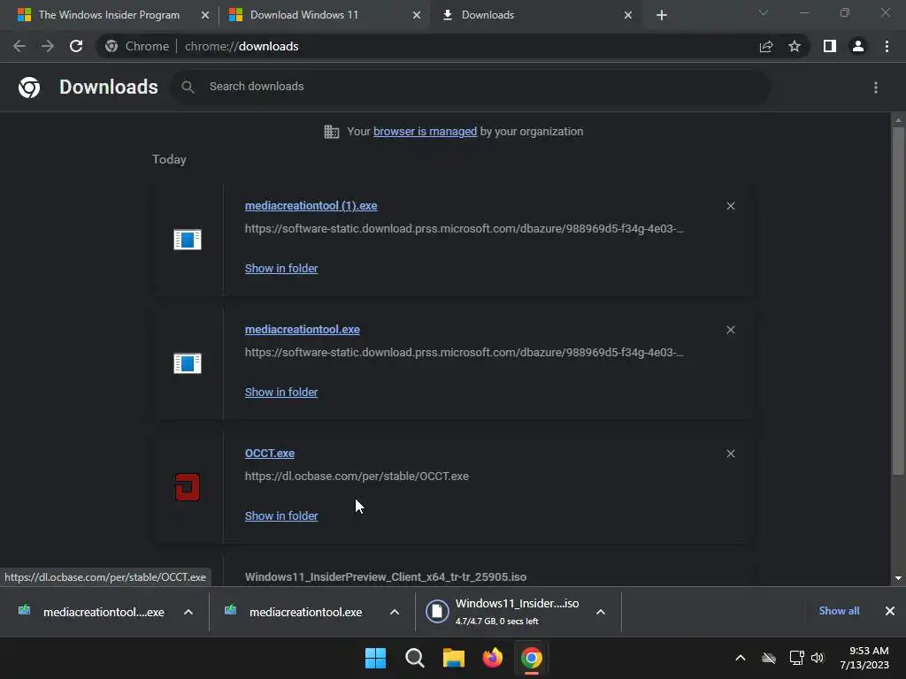Click the browser forward arrow
This screenshot has height=679, width=906.
point(48,46)
